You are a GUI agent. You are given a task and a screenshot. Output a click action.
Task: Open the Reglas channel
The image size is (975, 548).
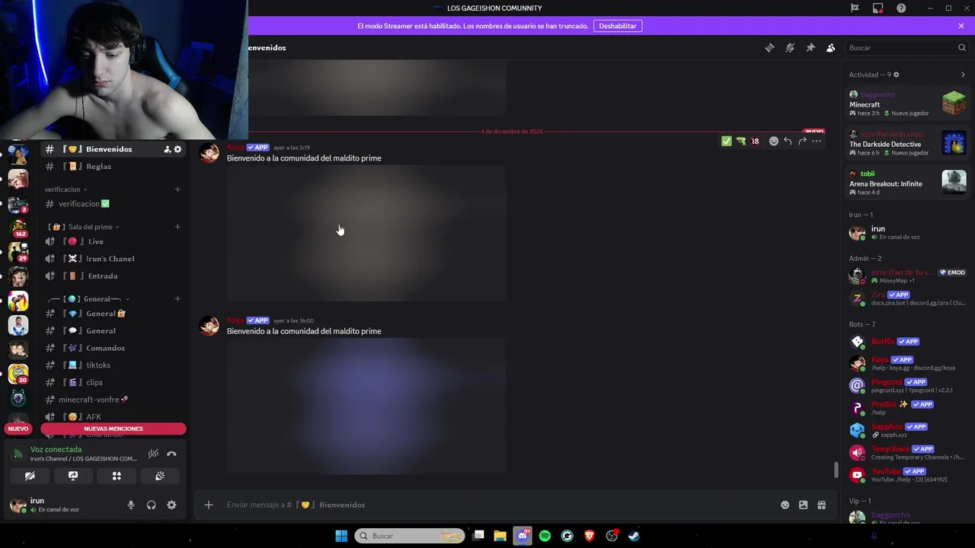point(113,166)
